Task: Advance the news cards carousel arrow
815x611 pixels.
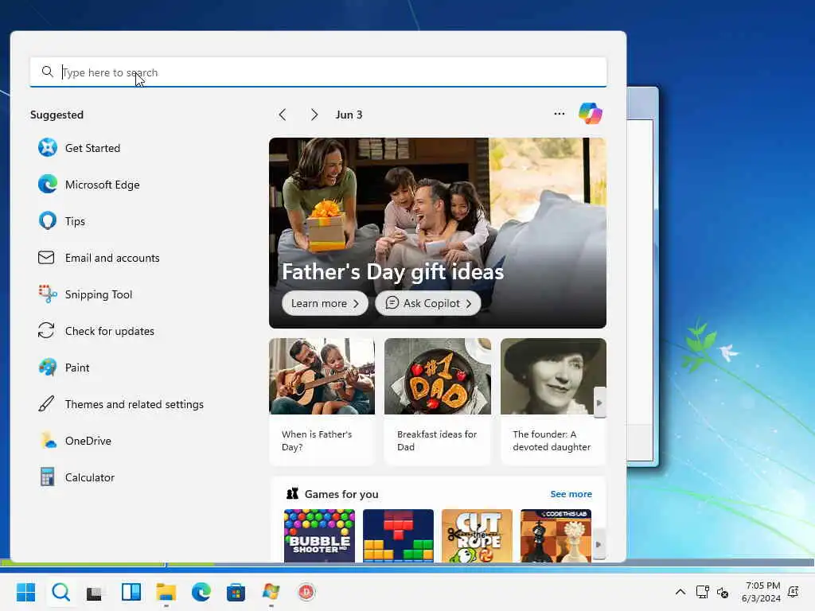Action: (x=599, y=403)
